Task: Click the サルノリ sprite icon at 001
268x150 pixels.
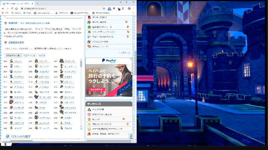Action: coord(11,61)
